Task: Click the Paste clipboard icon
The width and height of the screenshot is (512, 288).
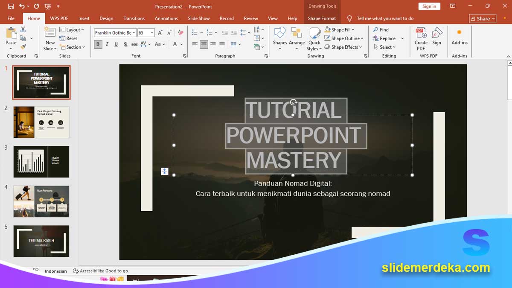Action: [x=11, y=33]
